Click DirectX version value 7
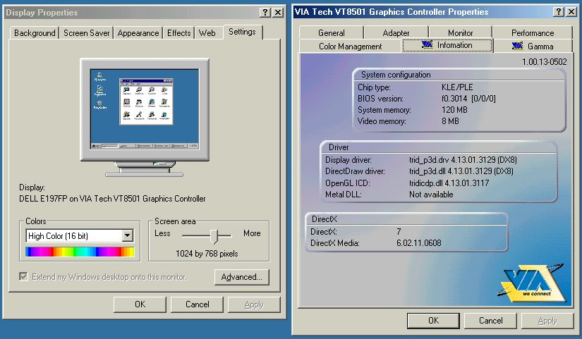582x339 pixels. click(399, 232)
